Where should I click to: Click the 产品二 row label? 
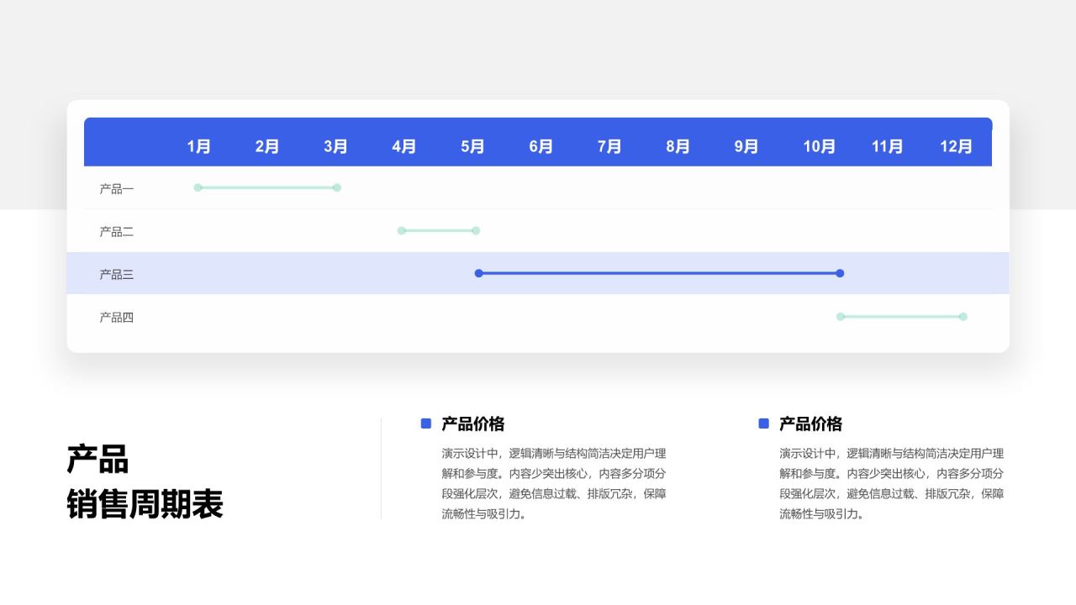[115, 231]
